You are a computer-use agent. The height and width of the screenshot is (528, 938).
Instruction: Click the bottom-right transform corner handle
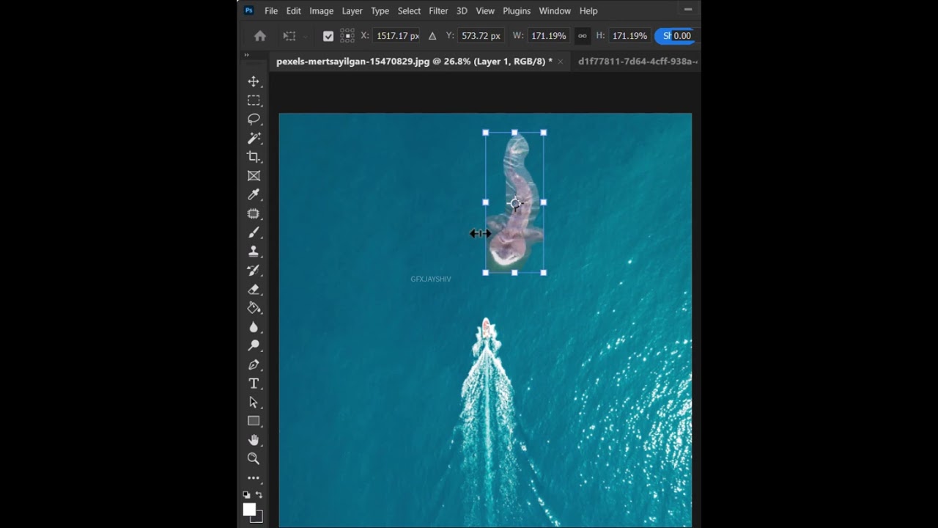543,273
